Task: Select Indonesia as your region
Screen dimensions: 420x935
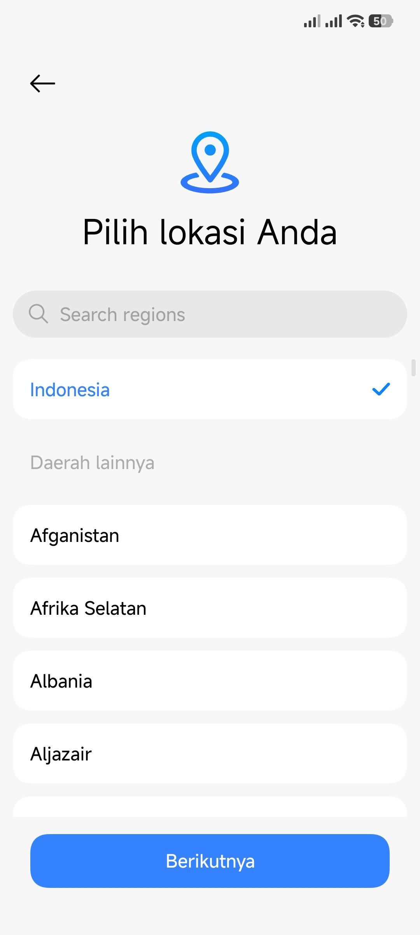Action: (210, 390)
